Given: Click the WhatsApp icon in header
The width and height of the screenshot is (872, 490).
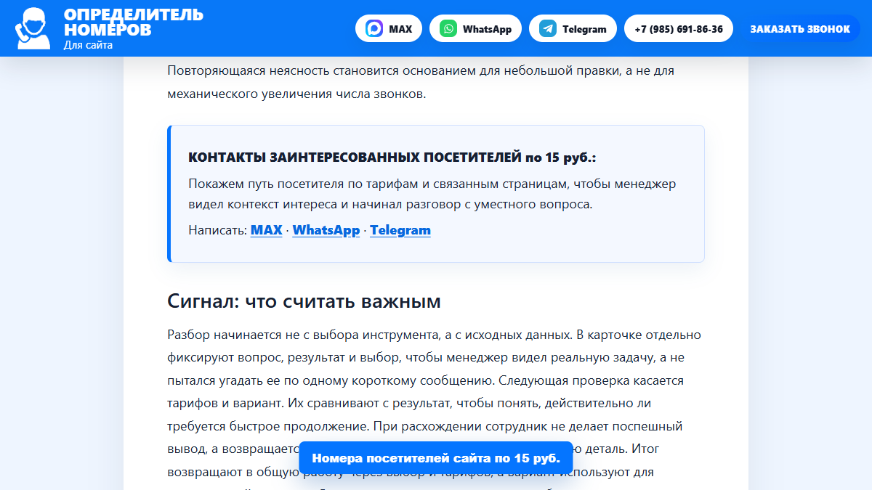Looking at the screenshot, I should (449, 29).
